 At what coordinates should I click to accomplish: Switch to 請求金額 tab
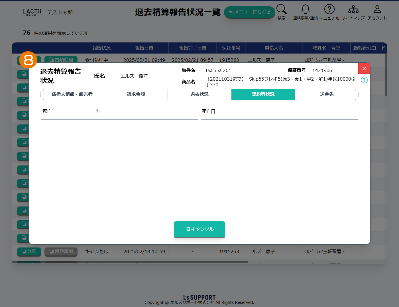[136, 95]
